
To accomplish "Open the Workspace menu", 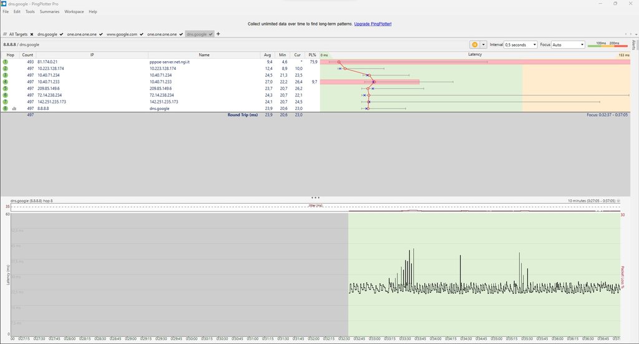I will coord(74,12).
